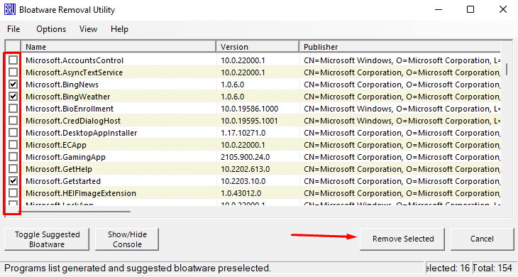Screen dimensions: 518x277
Task: Sort by the Publisher column header
Action: pos(399,47)
